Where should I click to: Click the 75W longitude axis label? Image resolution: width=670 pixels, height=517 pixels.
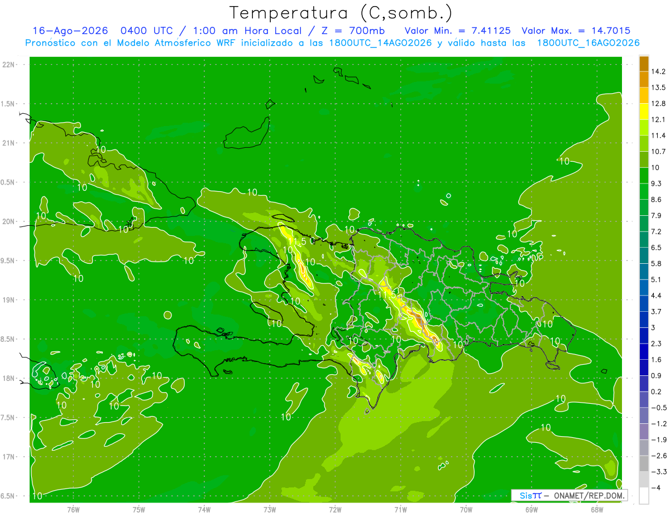[139, 509]
